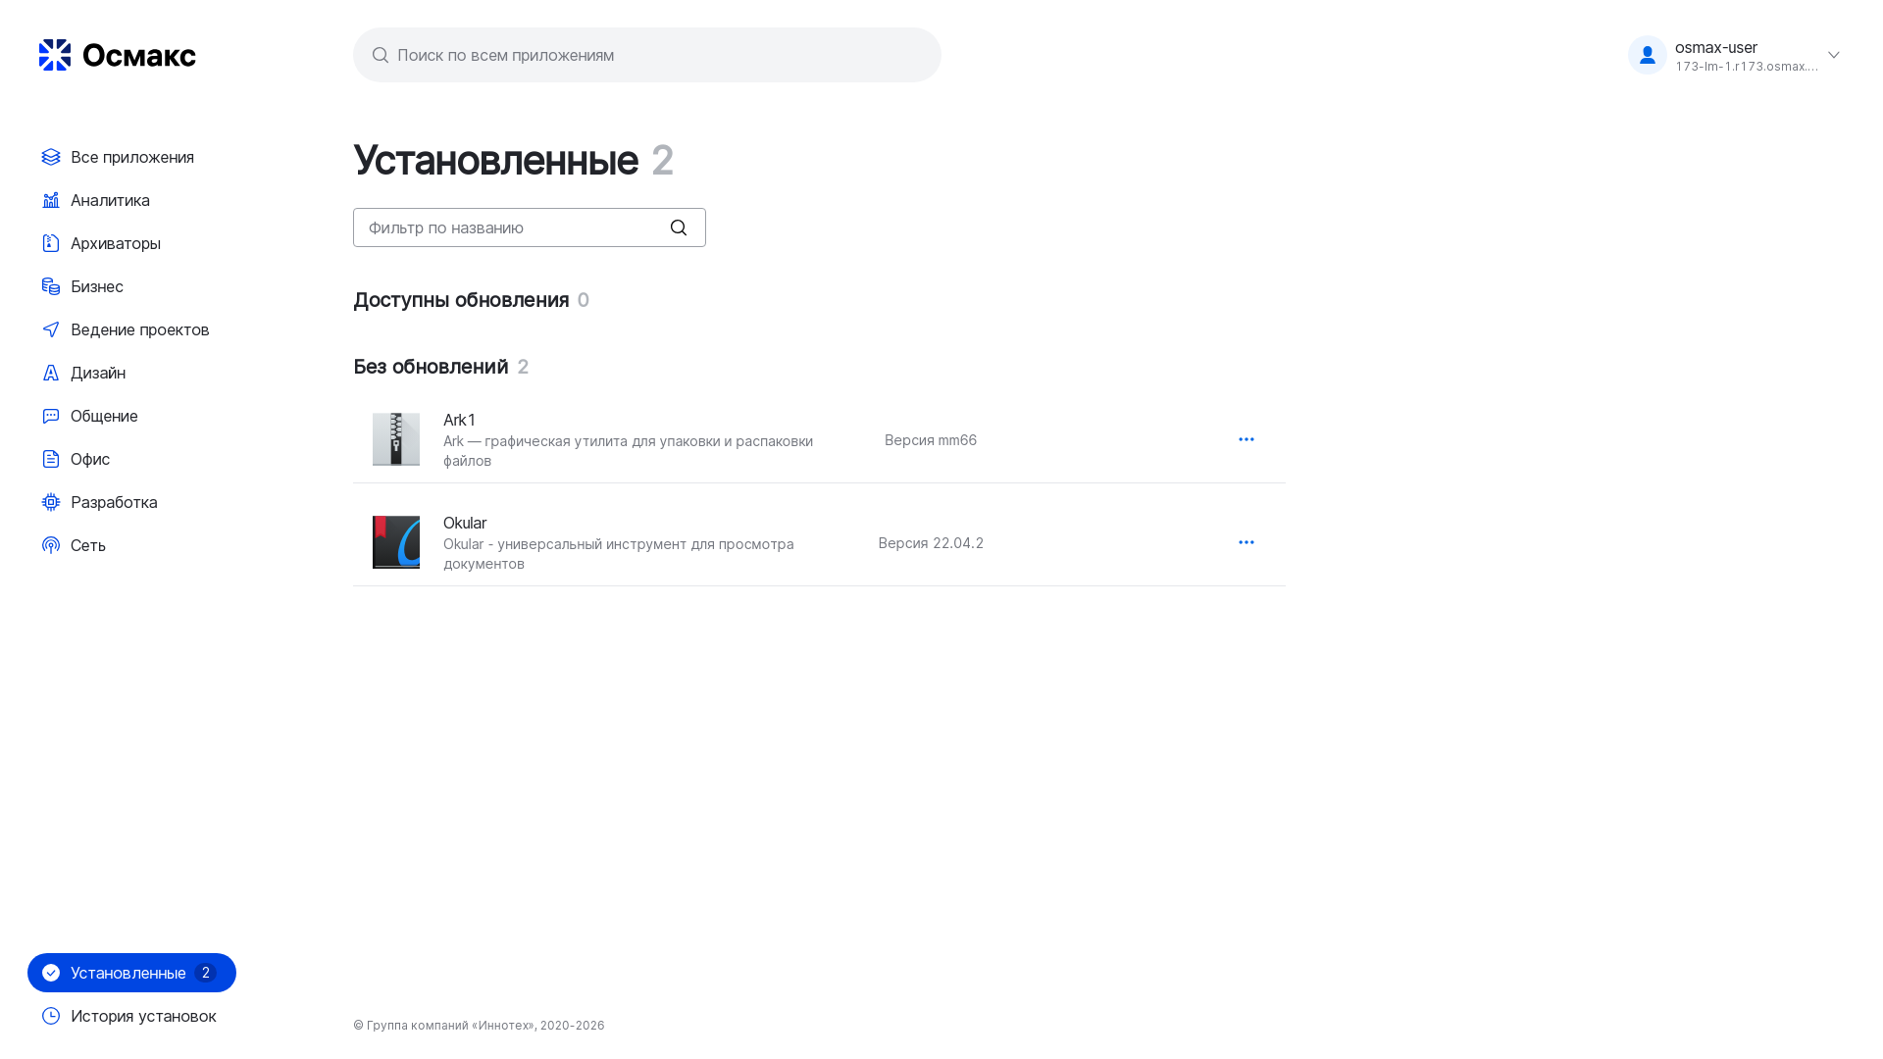
Task: Open the История установок clock icon
Action: [50, 1016]
